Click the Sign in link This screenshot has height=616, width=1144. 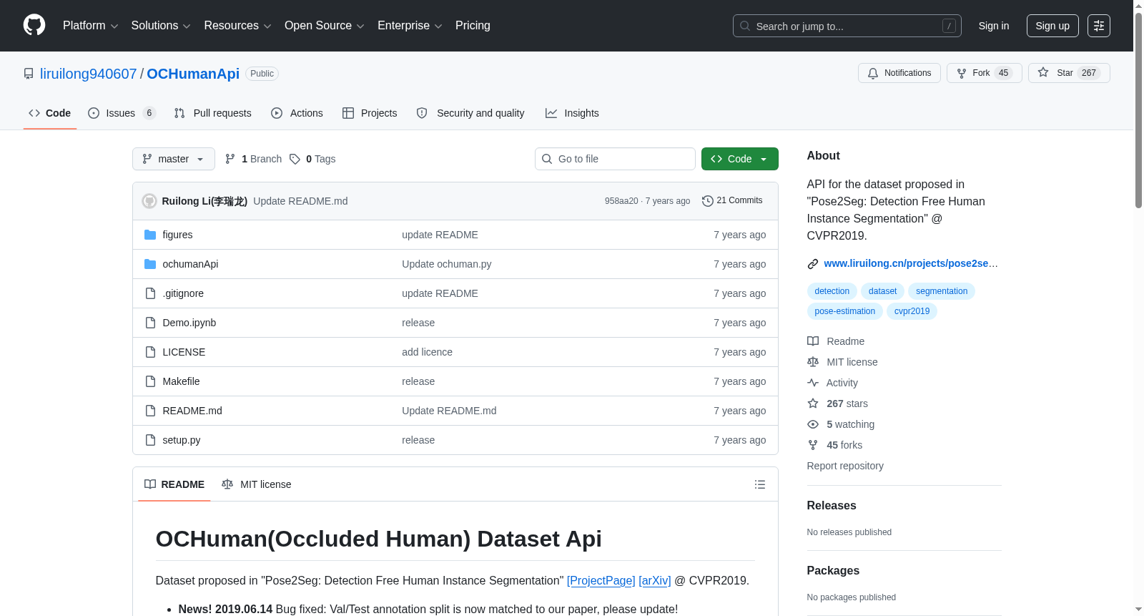pos(994,26)
